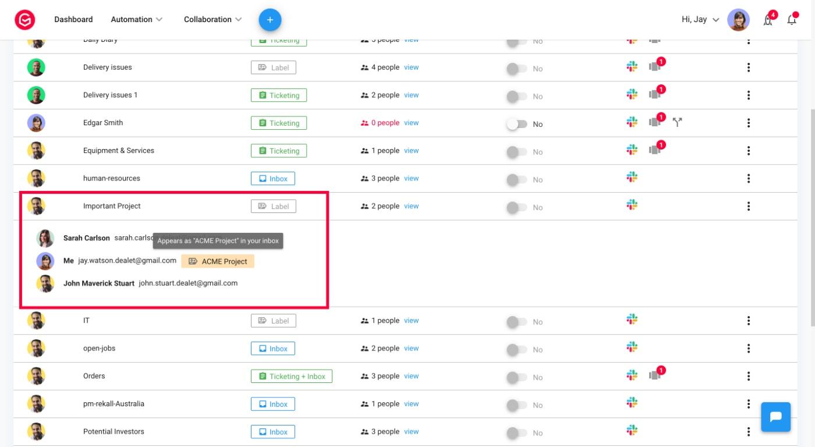Click Slack icon in Orders row
Screen dimensions: 815x447
(x=632, y=374)
